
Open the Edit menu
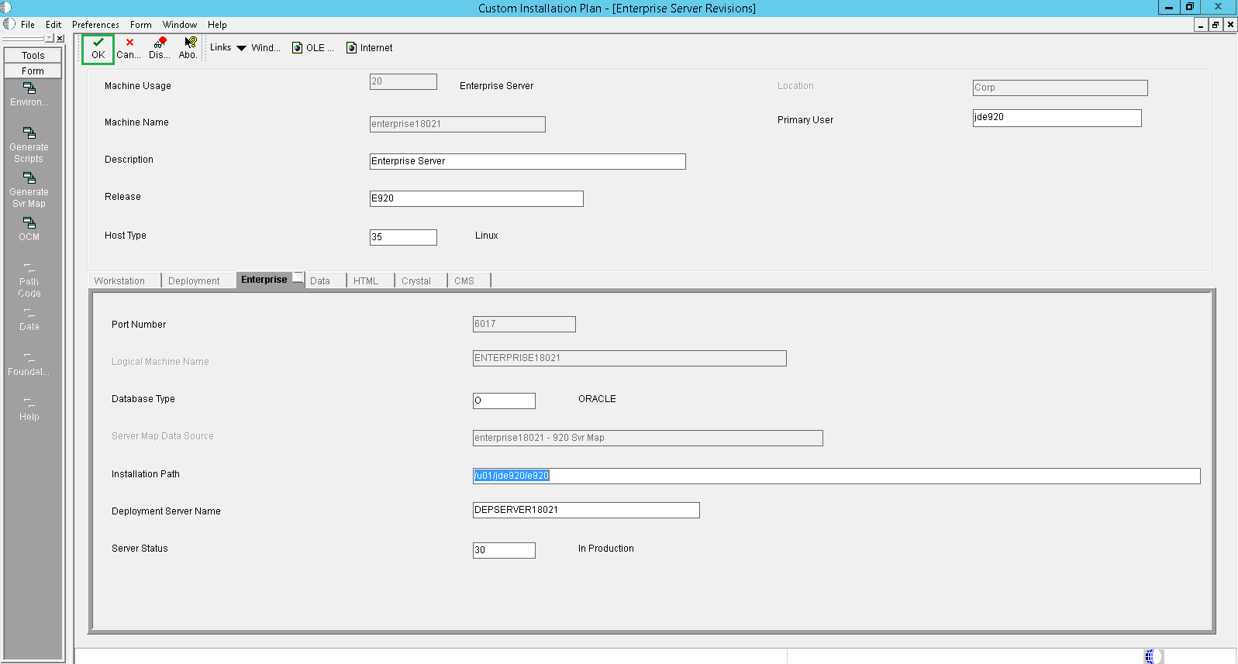click(x=53, y=25)
